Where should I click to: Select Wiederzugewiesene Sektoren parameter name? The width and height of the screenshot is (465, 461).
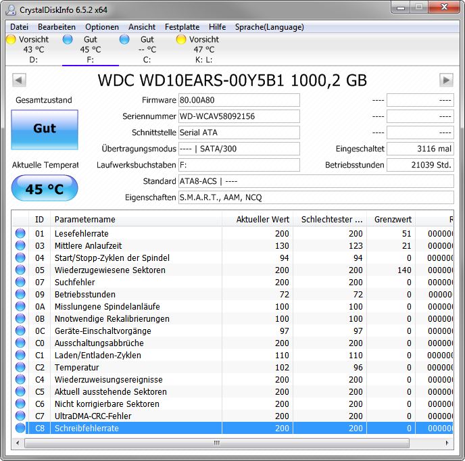point(110,270)
